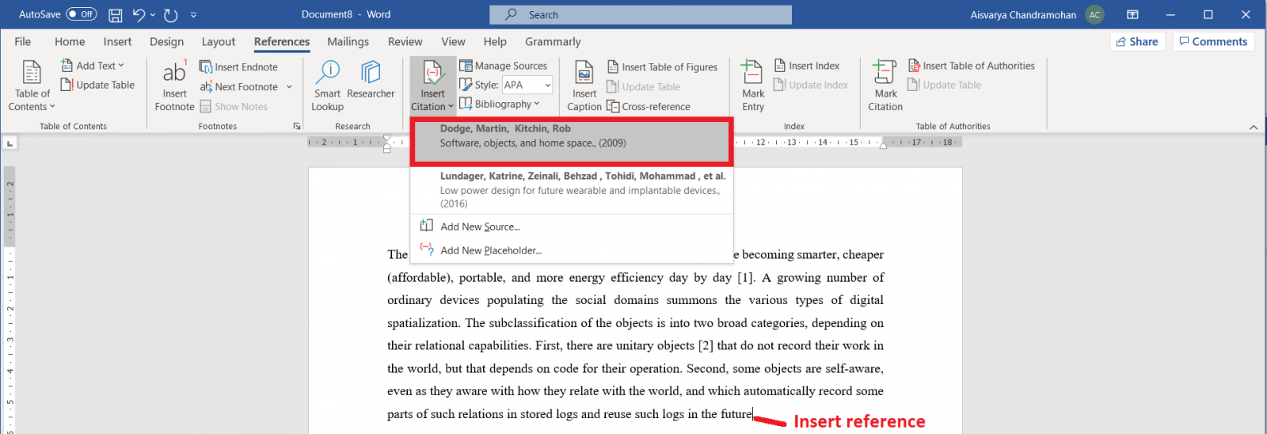Select Dodge, Martin citation source

pos(570,136)
